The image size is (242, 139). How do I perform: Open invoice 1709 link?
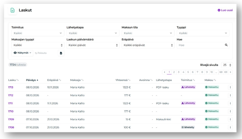[11, 119]
